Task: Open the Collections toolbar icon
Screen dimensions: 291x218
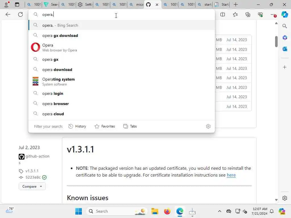Action: [248, 14]
